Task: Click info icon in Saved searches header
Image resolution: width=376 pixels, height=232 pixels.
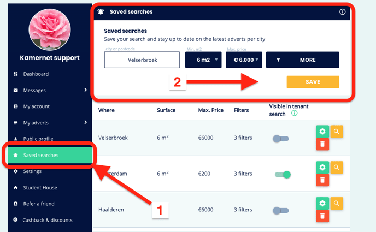Action: (x=343, y=11)
